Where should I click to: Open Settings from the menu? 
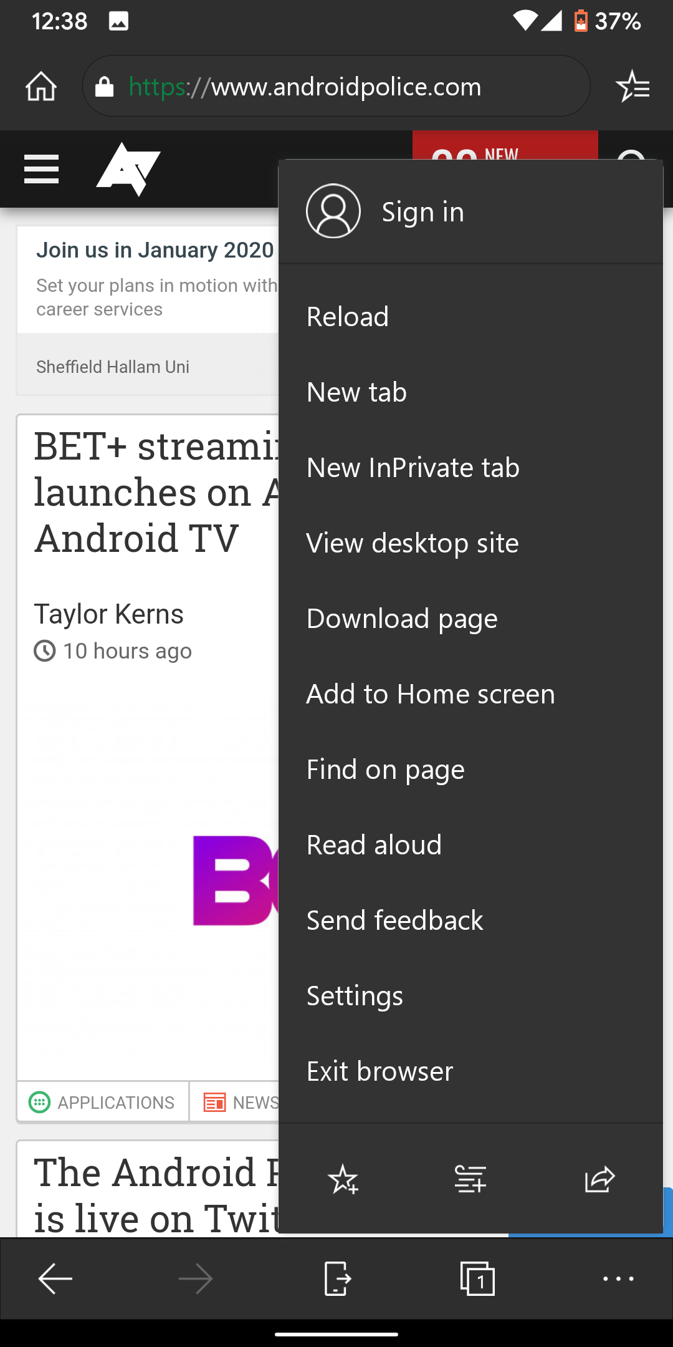coord(354,995)
